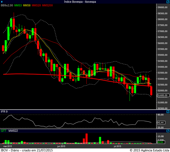The height and width of the screenshot is (152, 170).
Task: Click the IFR value tag 43,44
Action: pos(161,122)
